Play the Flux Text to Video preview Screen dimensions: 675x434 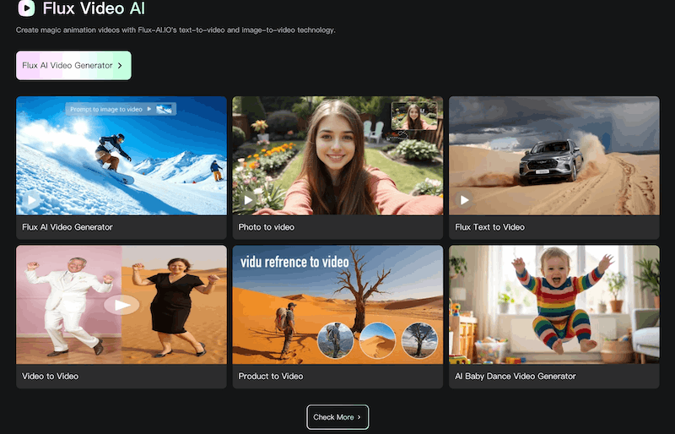click(x=465, y=200)
